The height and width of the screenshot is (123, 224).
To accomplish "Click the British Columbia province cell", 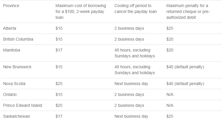I will click(18, 39).
